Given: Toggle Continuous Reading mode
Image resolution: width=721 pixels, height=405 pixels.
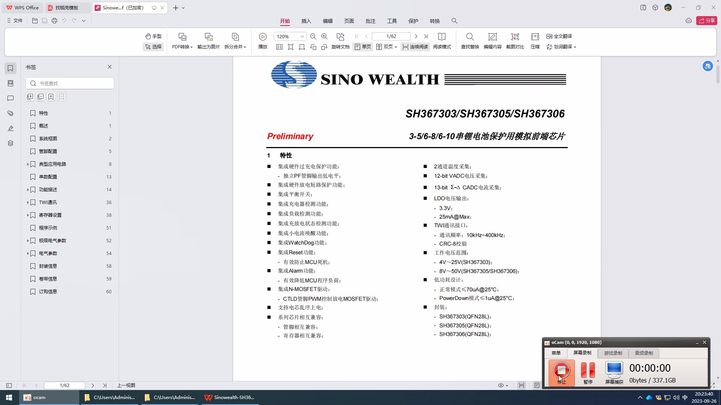Looking at the screenshot, I should click(x=415, y=46).
